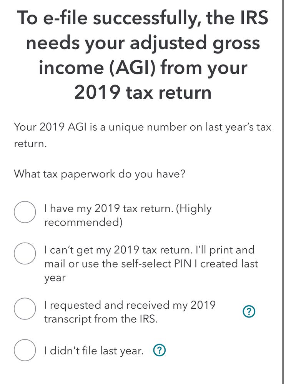
Task: Choose the 'I can't get my 2019 tax return' radio button
Action: [x=25, y=253]
